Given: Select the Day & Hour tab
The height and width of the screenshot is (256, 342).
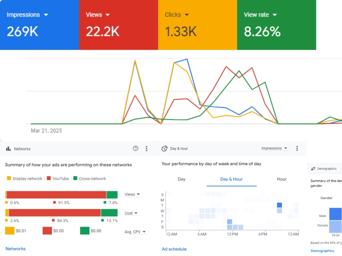Looking at the screenshot, I should (x=232, y=179).
